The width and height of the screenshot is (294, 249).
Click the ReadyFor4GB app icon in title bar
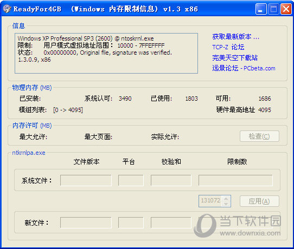point(7,9)
